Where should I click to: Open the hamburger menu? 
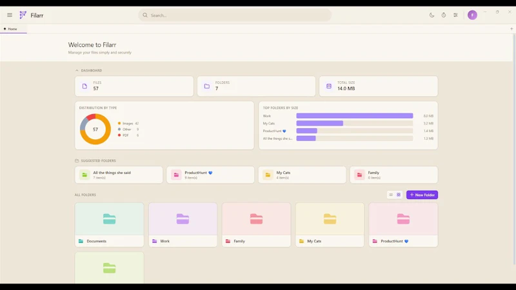tap(10, 15)
